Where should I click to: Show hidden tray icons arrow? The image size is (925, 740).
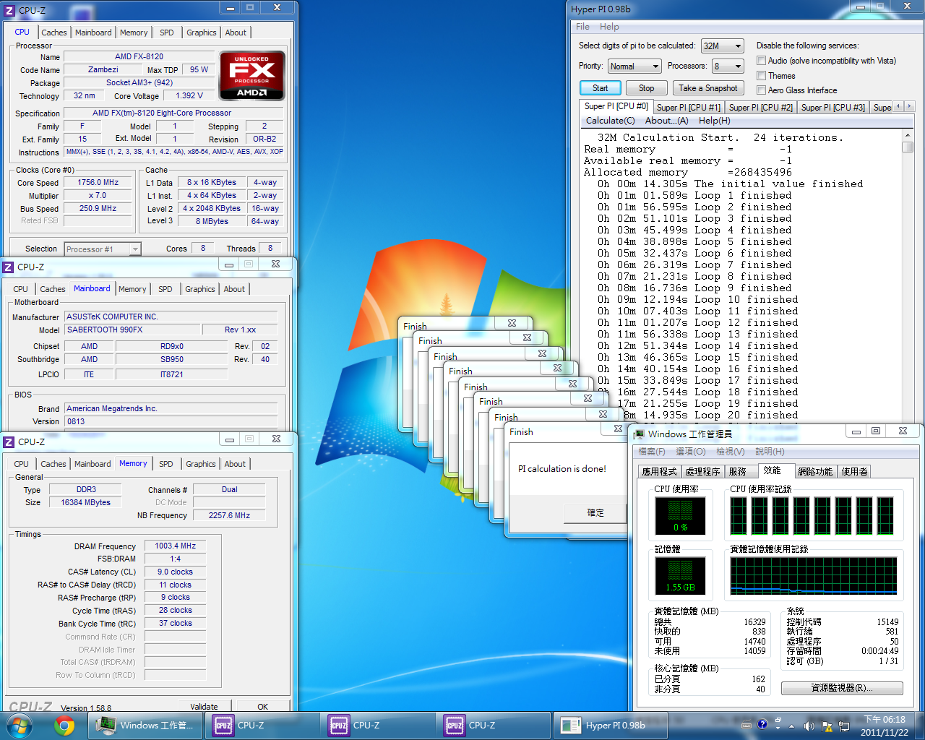792,726
